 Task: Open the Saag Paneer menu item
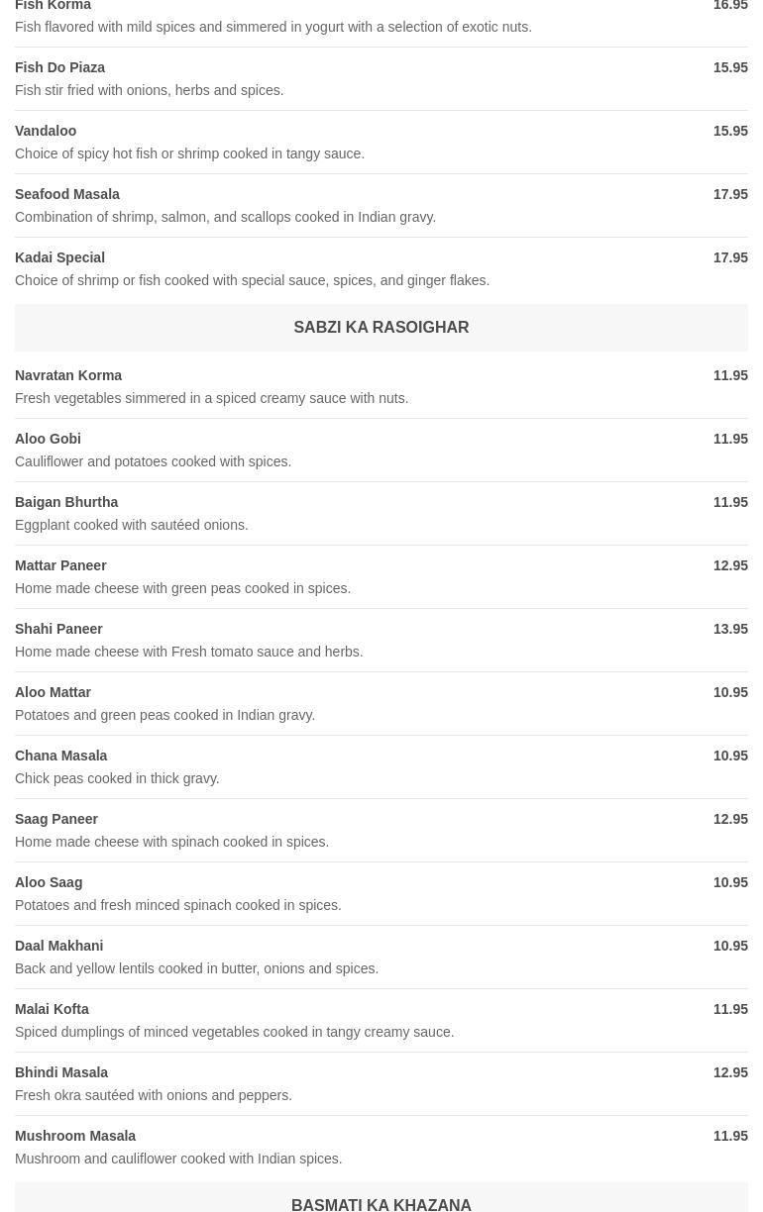pyautogui.click(x=56, y=819)
